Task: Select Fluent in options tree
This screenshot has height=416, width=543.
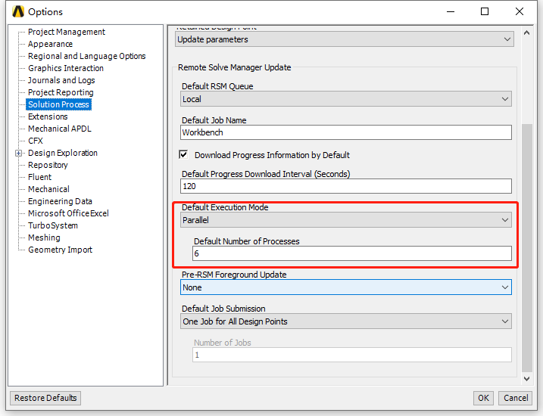Action: (x=40, y=177)
